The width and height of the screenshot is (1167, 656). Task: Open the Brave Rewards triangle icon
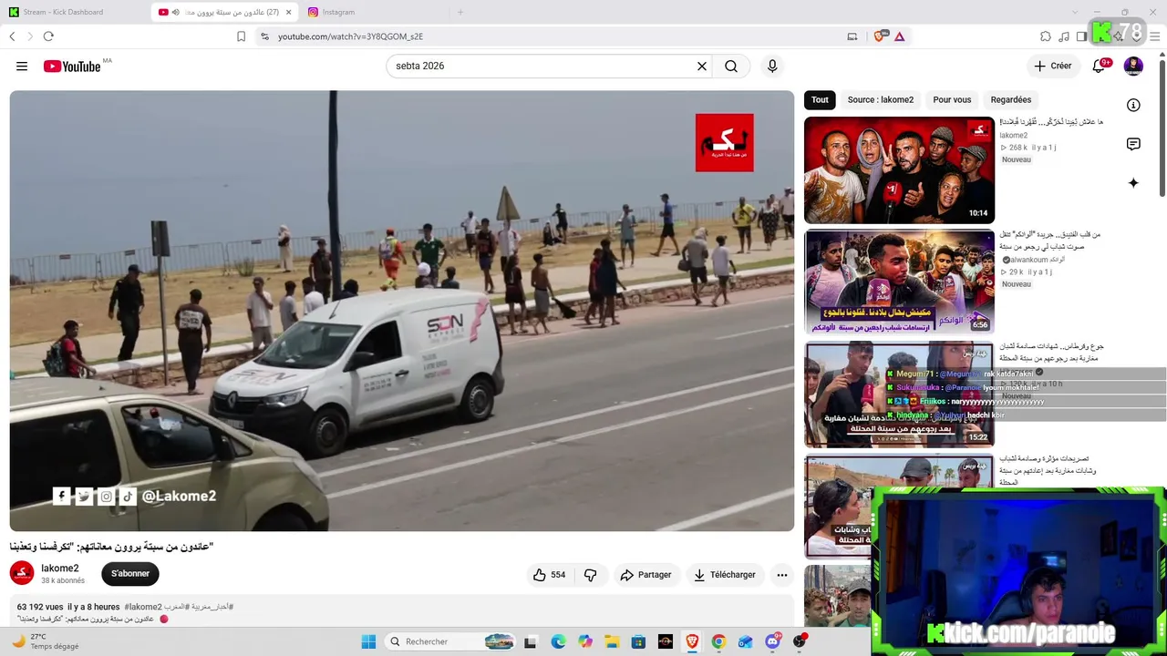click(900, 36)
